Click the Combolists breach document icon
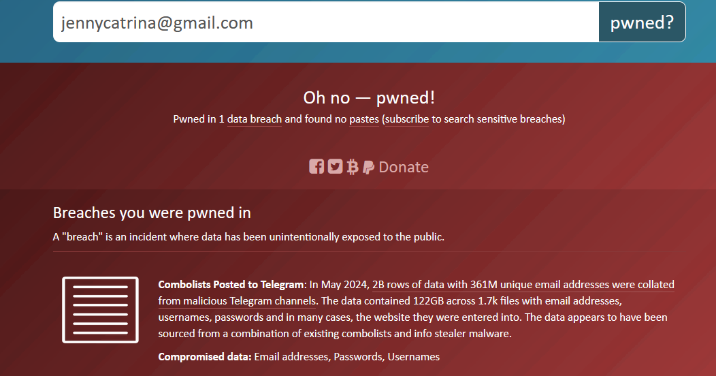 coord(100,309)
